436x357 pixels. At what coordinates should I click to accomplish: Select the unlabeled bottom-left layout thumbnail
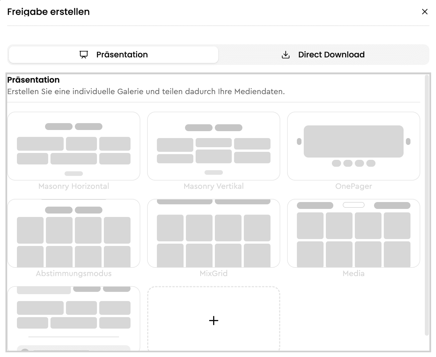pyautogui.click(x=74, y=319)
